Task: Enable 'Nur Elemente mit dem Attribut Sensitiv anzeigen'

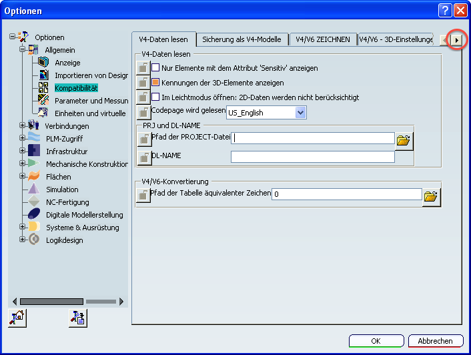Action: click(x=156, y=68)
